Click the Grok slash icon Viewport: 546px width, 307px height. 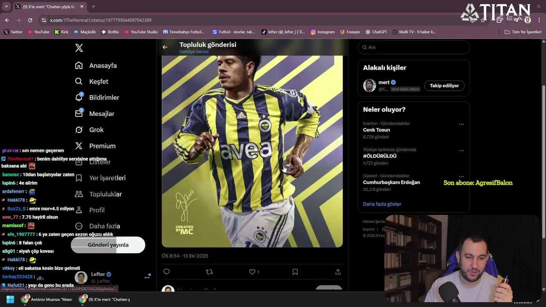[x=79, y=130]
